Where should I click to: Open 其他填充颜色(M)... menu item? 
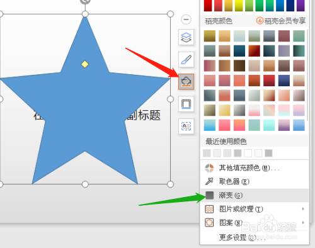click(x=255, y=168)
